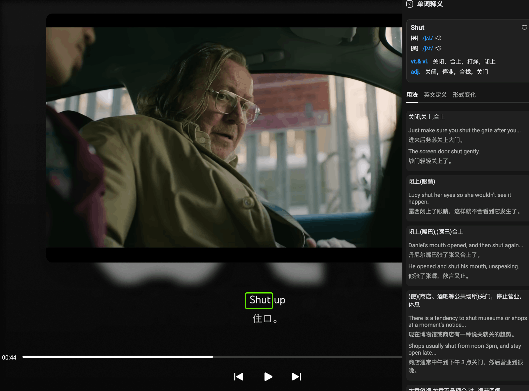Click the Chinese subtitle 住口。
This screenshot has width=529, height=391.
point(265,319)
